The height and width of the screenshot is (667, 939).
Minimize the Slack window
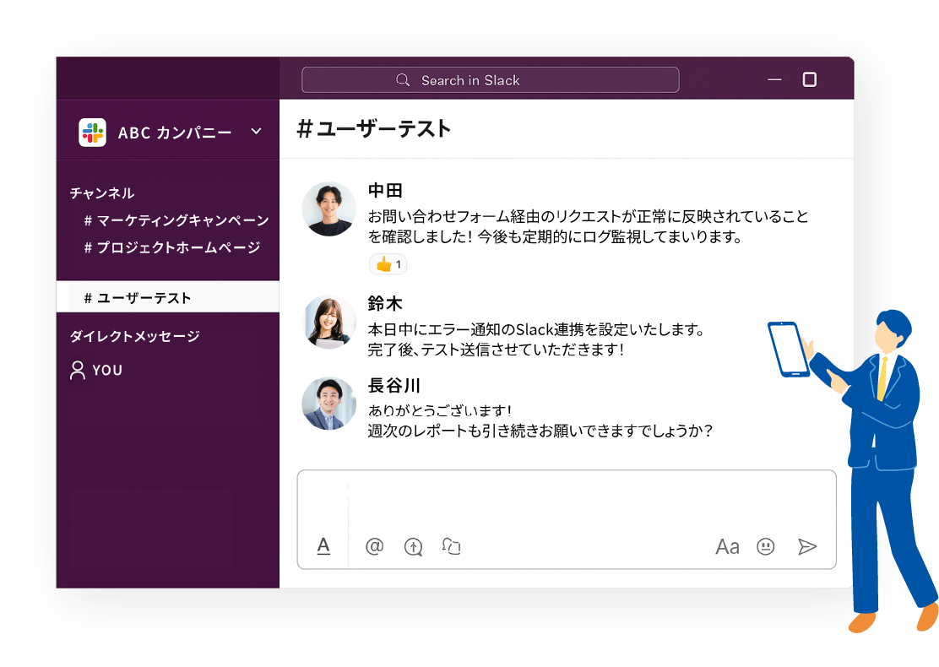click(x=774, y=79)
